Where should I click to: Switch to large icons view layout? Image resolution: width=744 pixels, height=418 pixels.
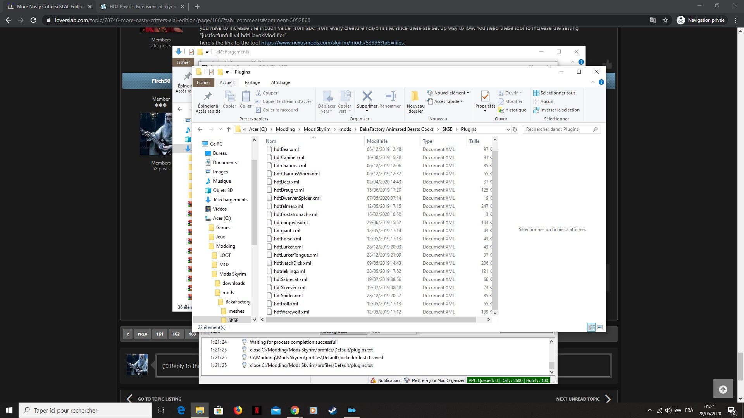(600, 327)
